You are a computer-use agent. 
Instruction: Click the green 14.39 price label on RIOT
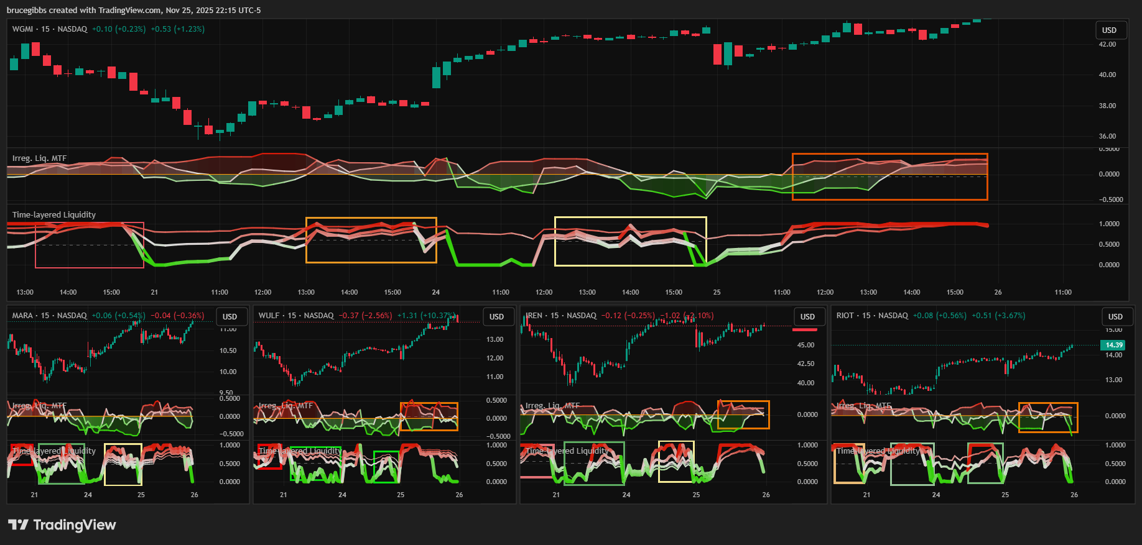tap(1113, 345)
